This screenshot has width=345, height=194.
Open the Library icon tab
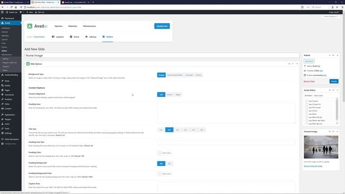[x=91, y=37]
